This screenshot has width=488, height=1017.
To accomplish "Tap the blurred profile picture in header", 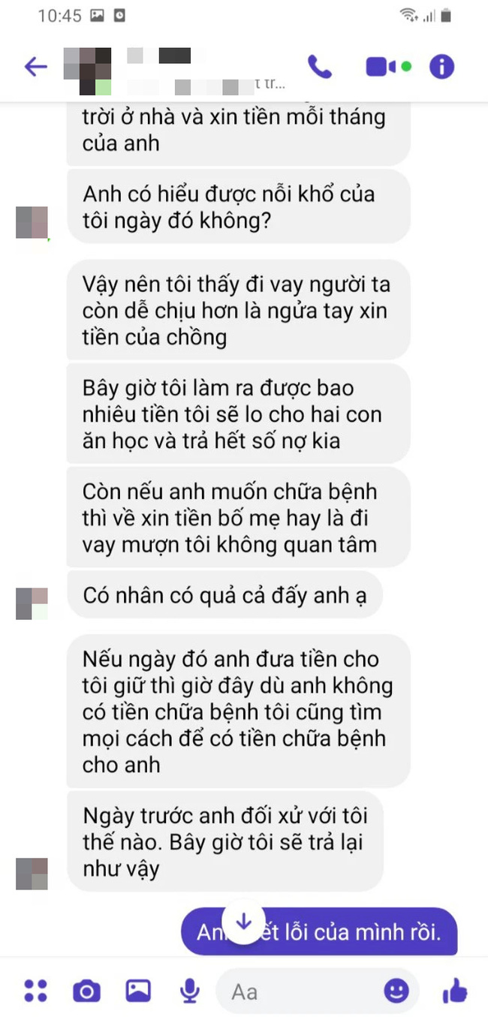I will pos(88,71).
